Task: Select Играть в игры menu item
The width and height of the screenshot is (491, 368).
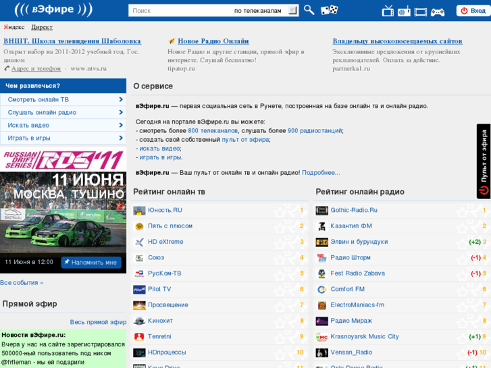Action: point(63,138)
